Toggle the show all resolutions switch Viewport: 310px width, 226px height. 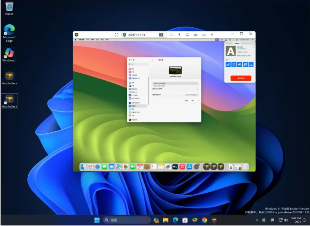tap(196, 89)
